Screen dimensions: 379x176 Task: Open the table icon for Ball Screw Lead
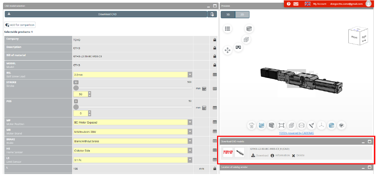pos(215,75)
